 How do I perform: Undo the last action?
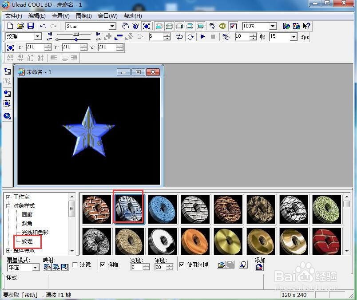[43, 26]
